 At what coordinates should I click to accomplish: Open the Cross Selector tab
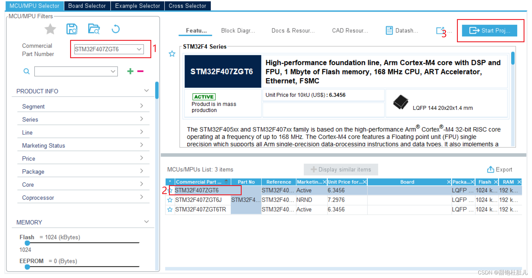pos(187,6)
